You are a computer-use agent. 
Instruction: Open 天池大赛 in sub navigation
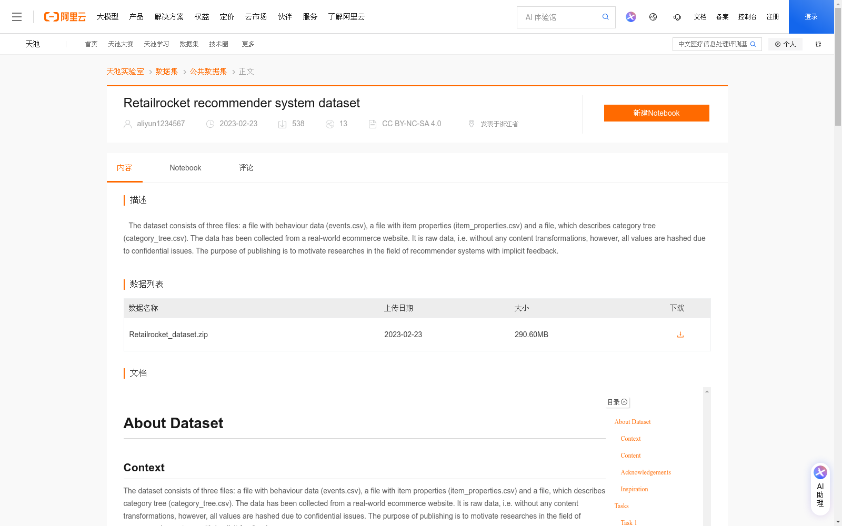[x=121, y=44]
